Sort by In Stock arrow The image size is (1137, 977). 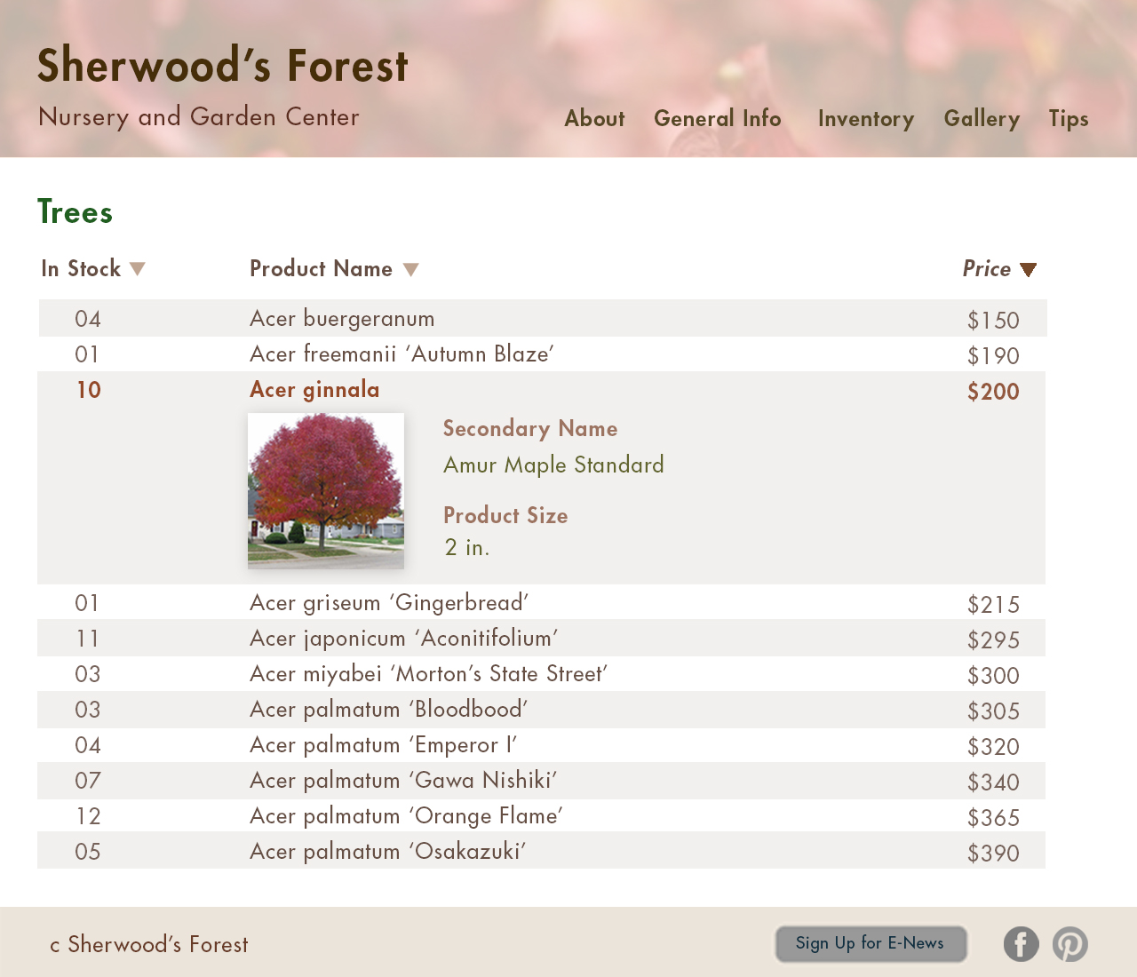pos(137,269)
